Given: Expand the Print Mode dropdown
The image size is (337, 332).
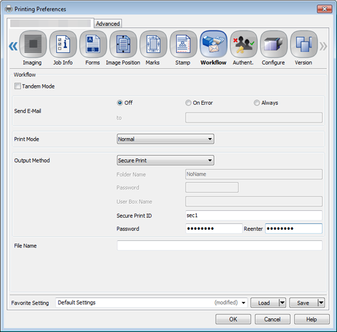Looking at the screenshot, I should [166, 139].
